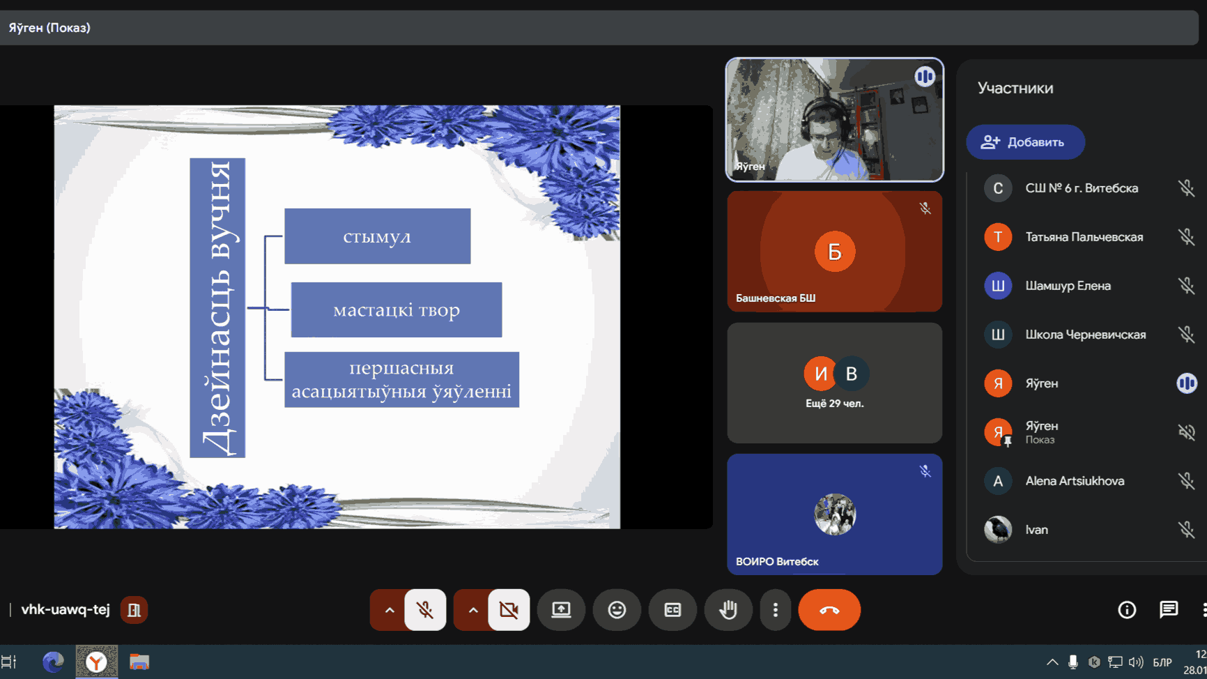This screenshot has height=679, width=1207.
Task: Select participant Татьяна Пальчевская in list
Action: coord(1084,237)
